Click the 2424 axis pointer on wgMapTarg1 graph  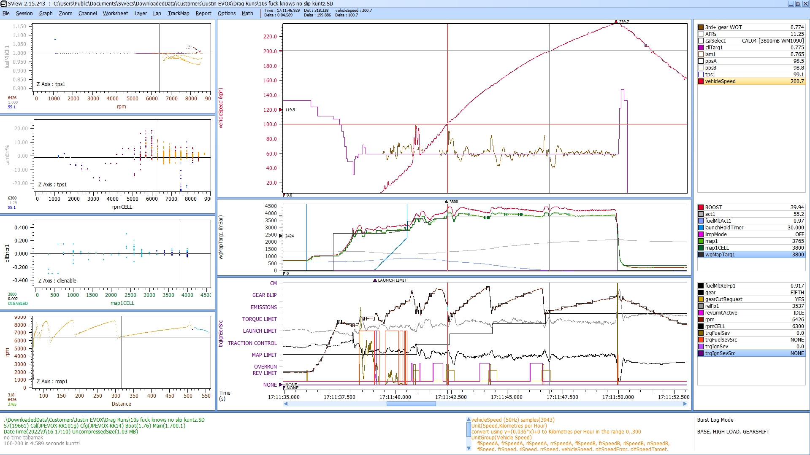point(281,236)
